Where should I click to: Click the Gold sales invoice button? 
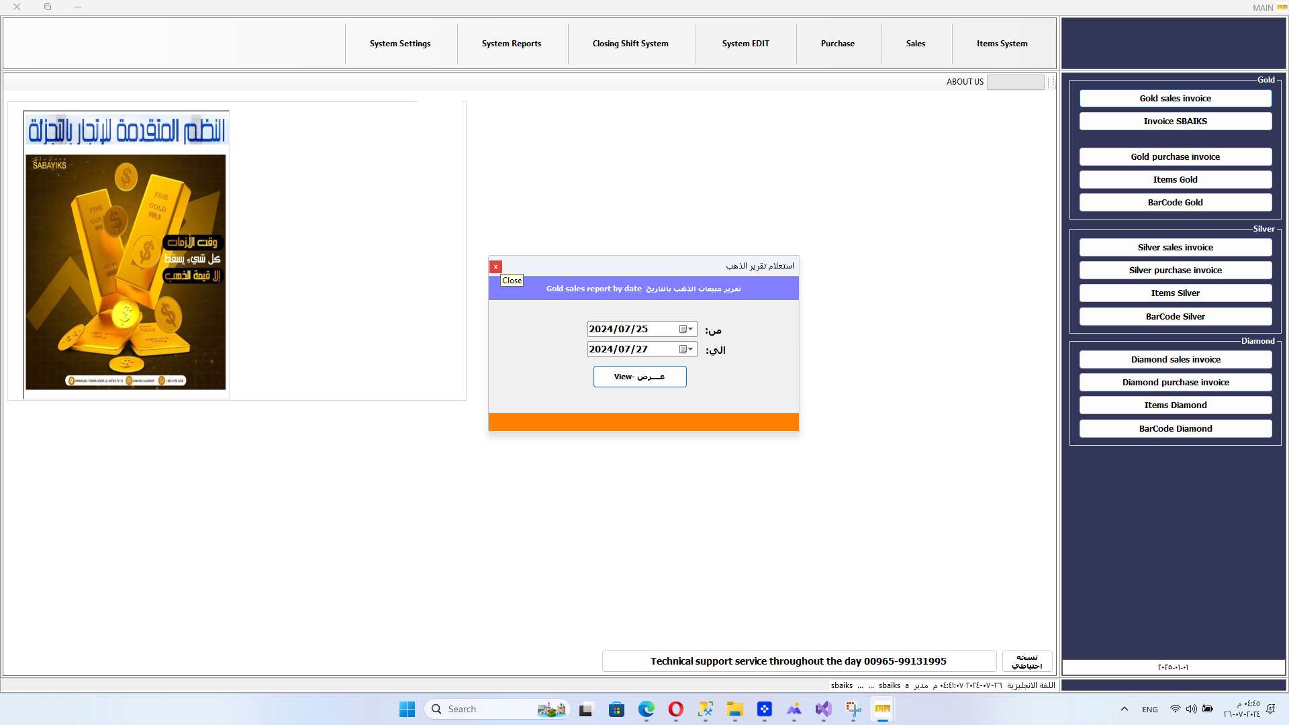(x=1175, y=99)
